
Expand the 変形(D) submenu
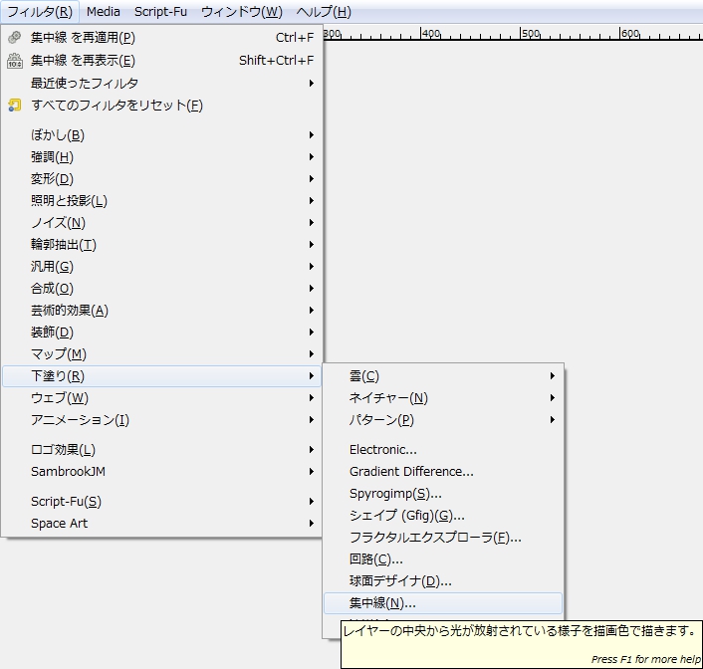point(161,179)
